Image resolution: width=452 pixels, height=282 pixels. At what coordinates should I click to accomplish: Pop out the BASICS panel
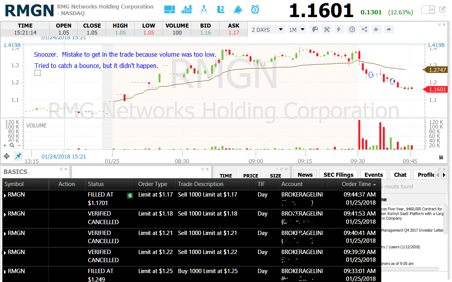click(x=61, y=169)
